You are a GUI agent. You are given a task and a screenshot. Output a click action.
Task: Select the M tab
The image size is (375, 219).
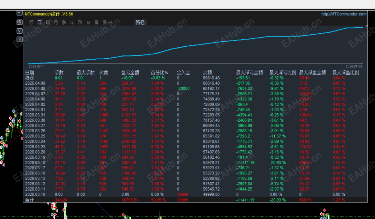pos(88,23)
